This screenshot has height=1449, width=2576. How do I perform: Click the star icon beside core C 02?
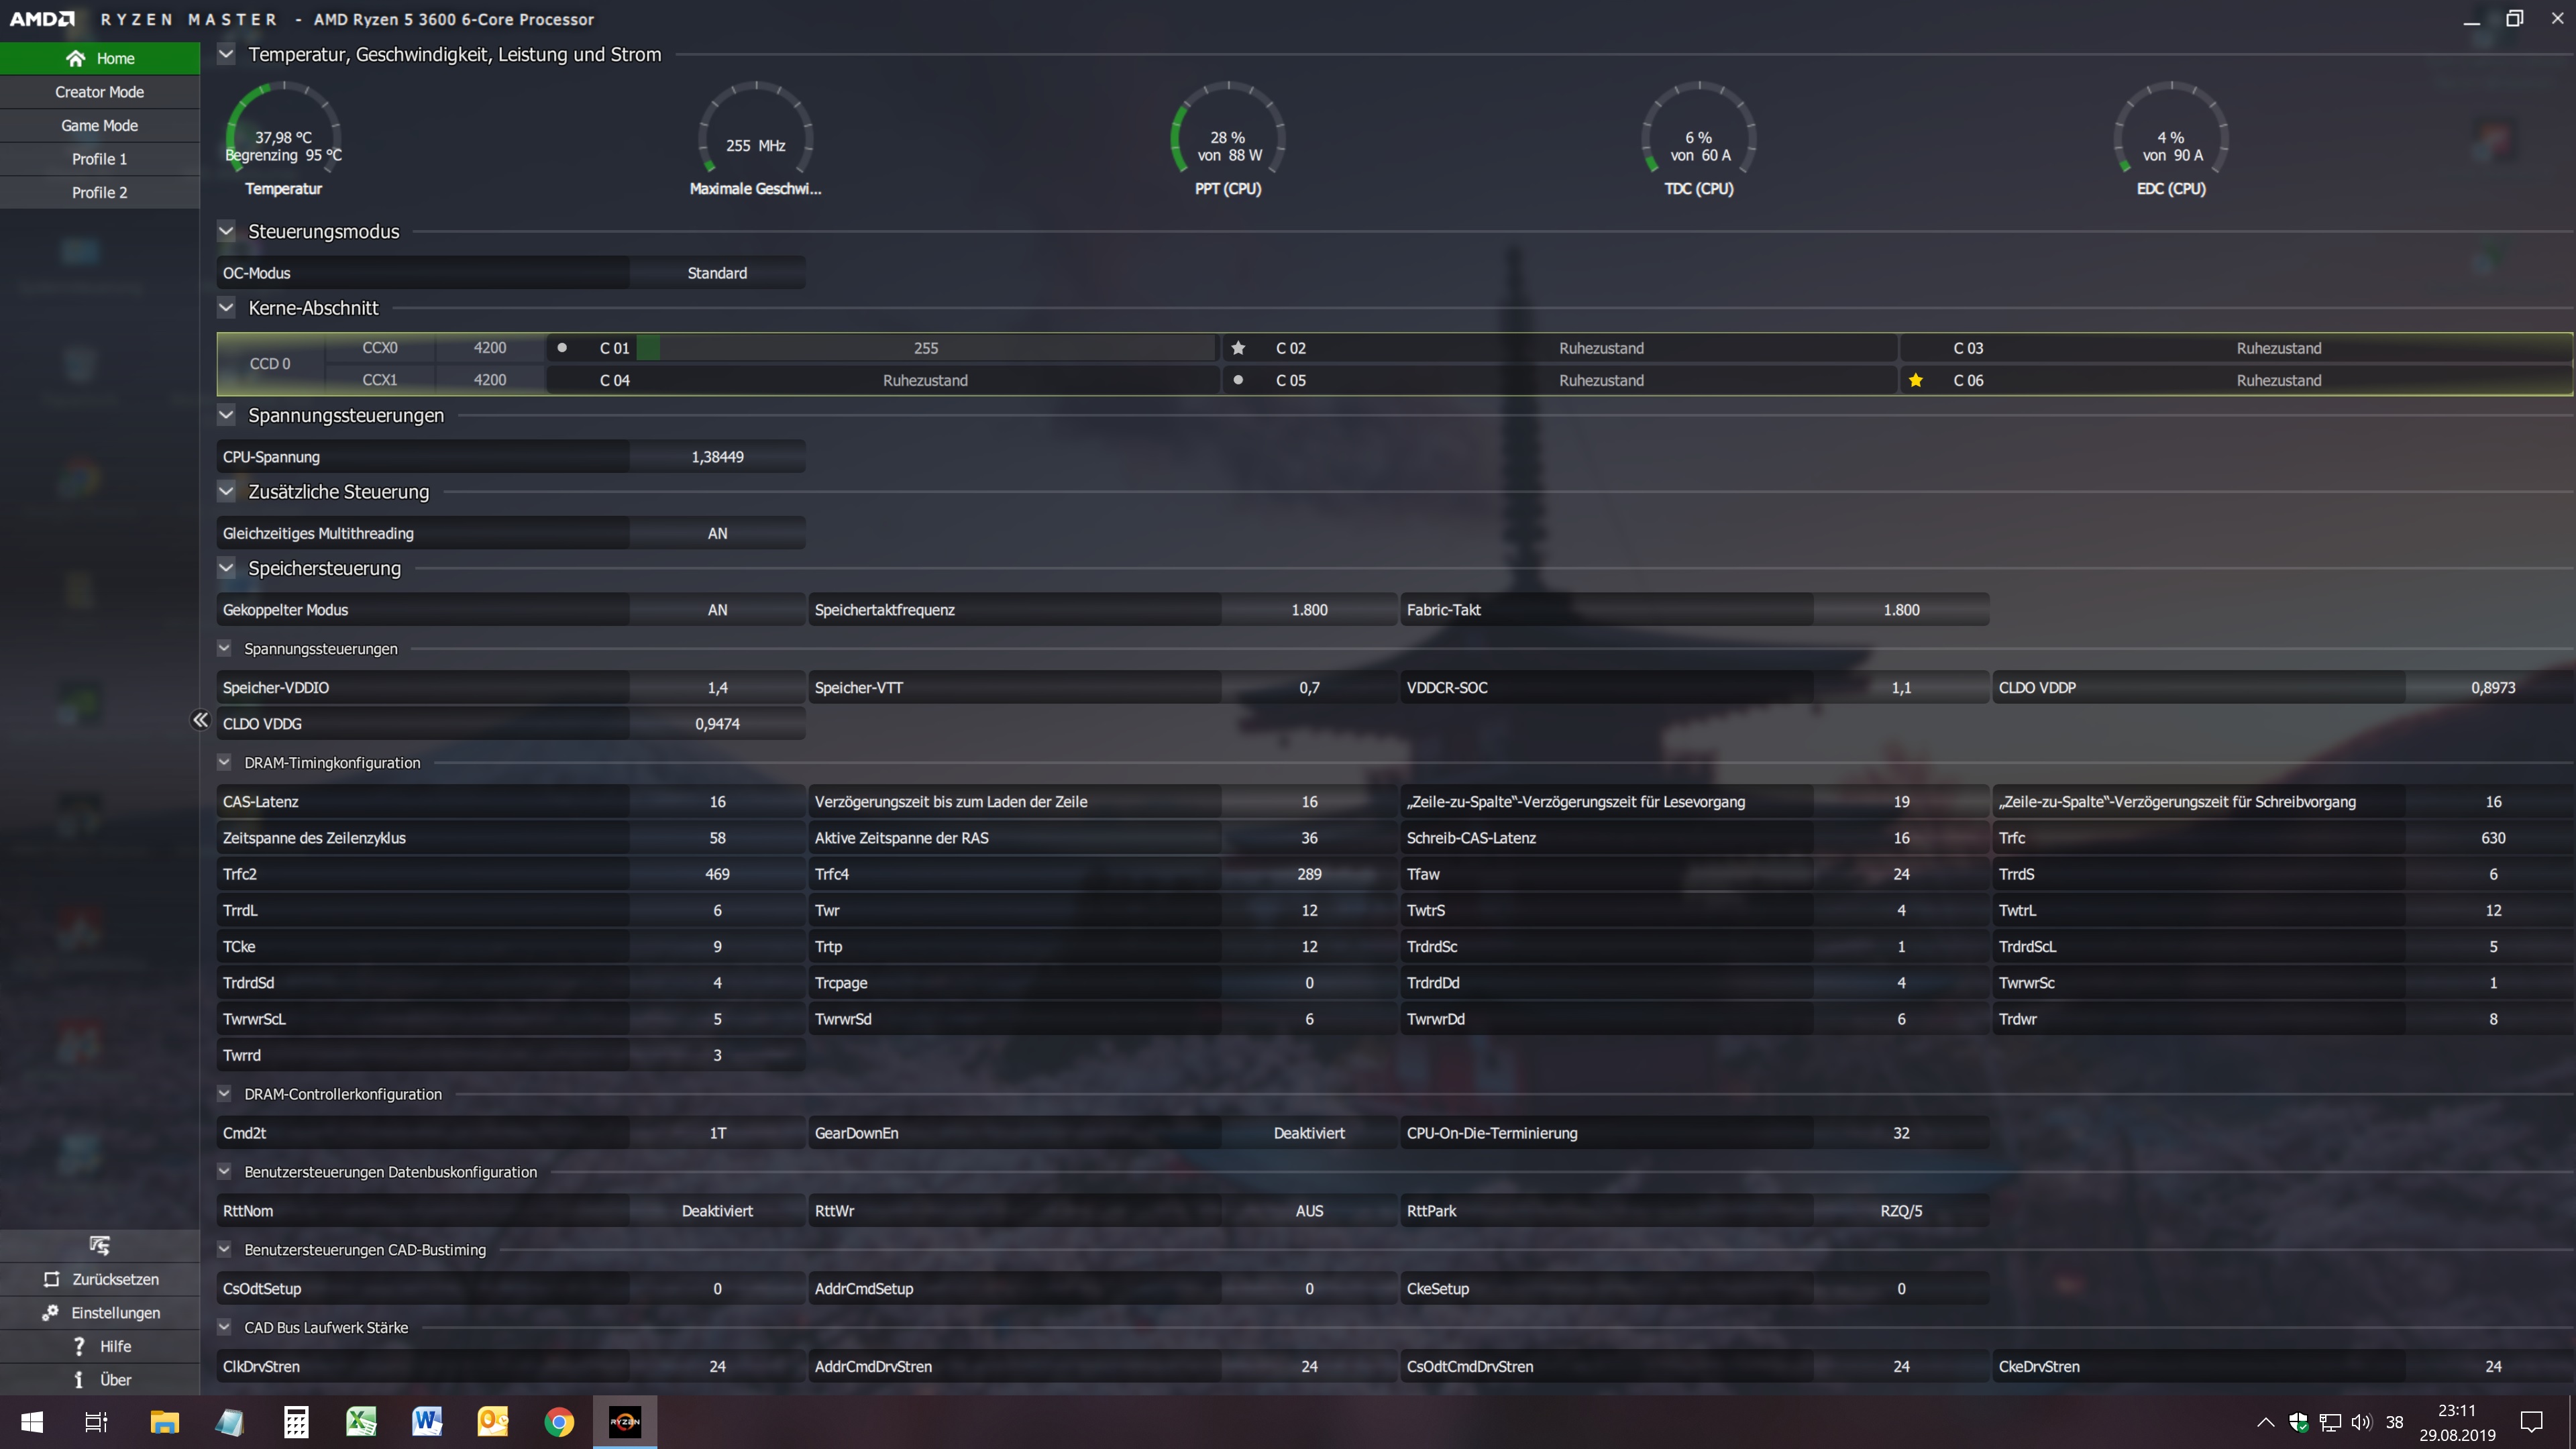click(1238, 348)
